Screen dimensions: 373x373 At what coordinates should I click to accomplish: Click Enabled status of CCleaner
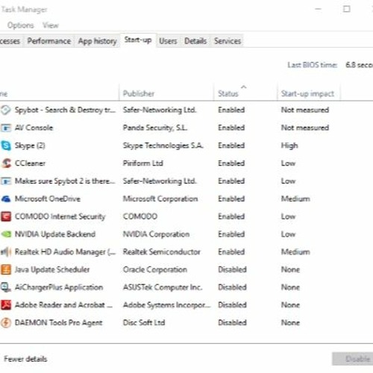point(231,163)
